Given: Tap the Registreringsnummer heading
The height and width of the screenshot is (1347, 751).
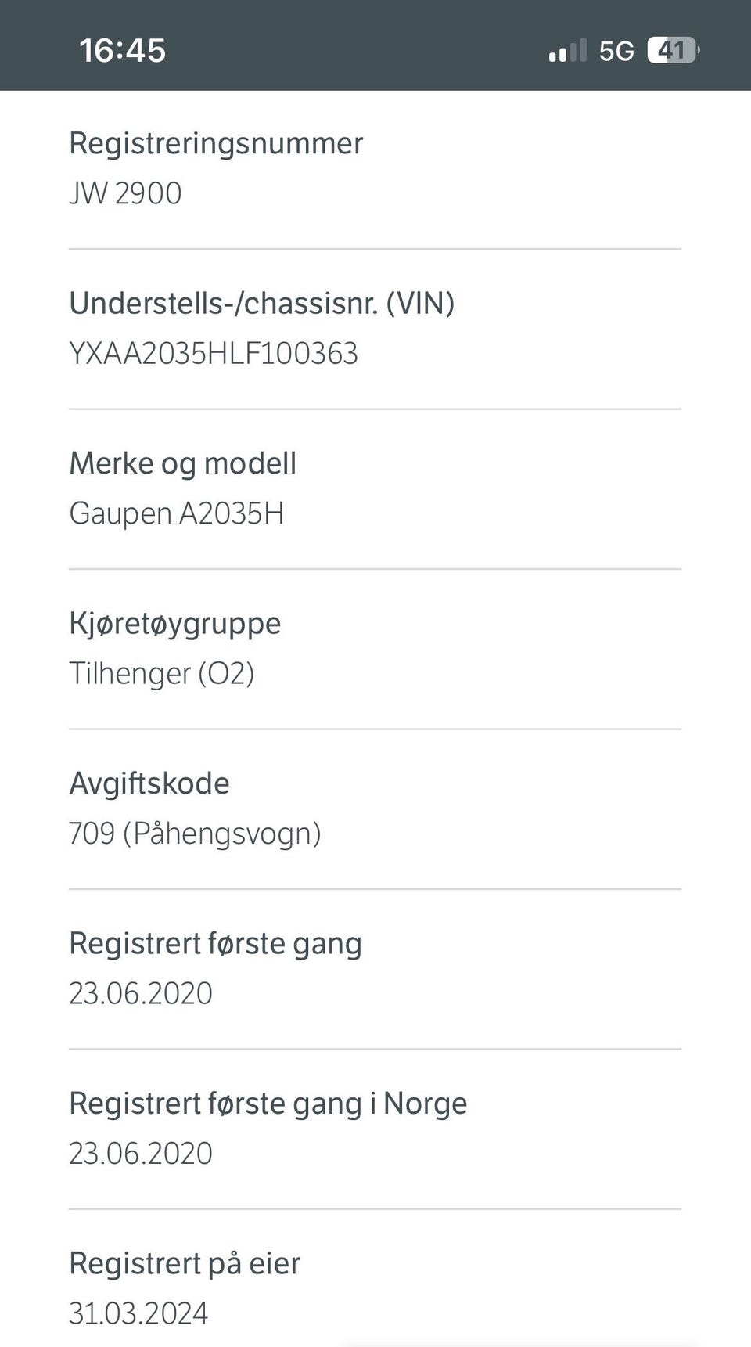Looking at the screenshot, I should pos(216,142).
